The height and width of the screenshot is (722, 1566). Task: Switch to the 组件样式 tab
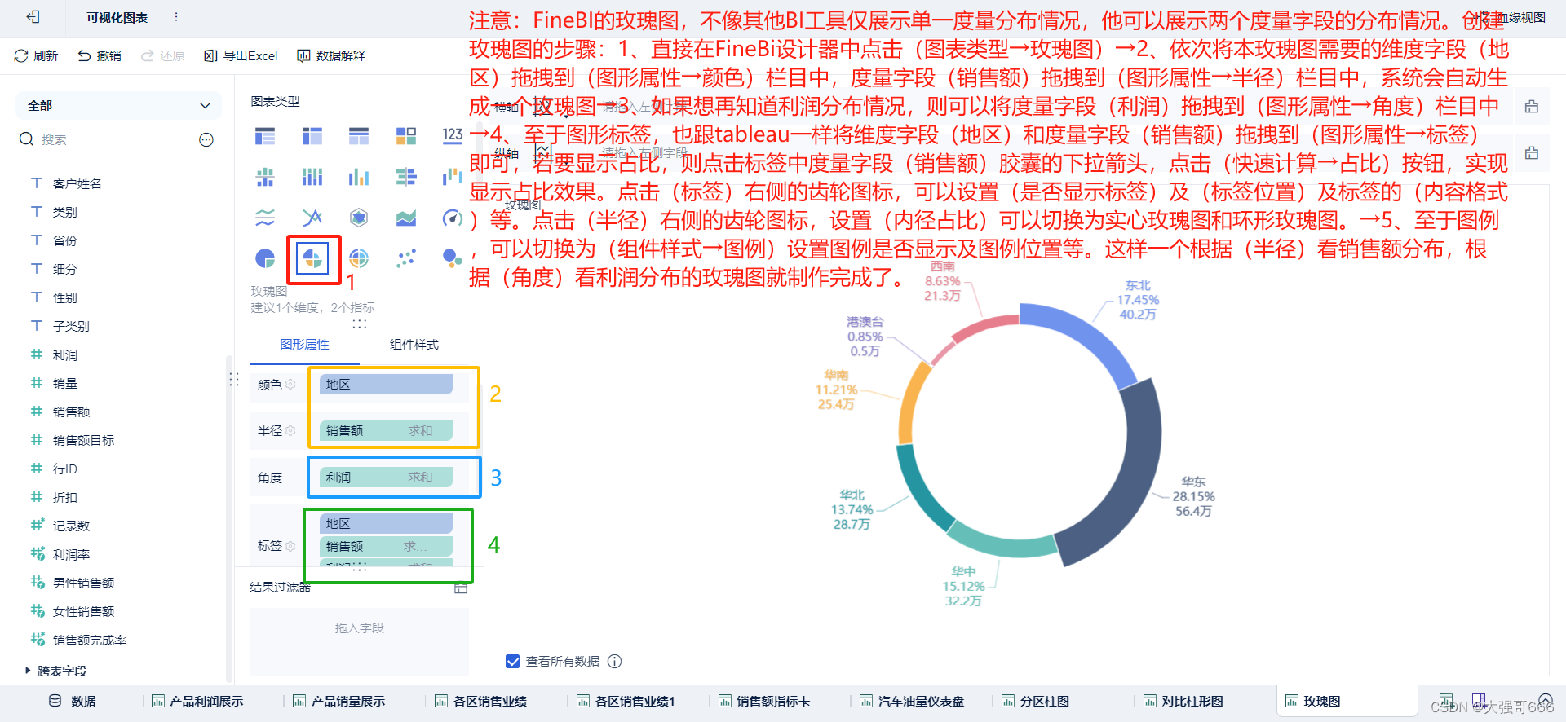(x=414, y=345)
